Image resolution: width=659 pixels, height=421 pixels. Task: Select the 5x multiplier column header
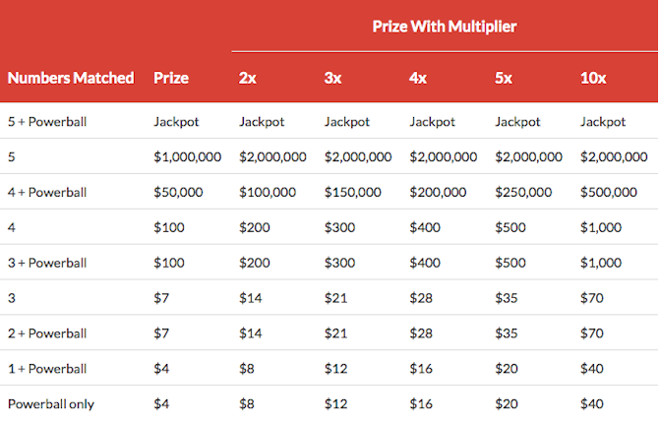point(504,78)
